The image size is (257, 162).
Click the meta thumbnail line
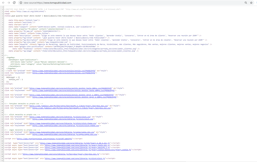(76, 49)
